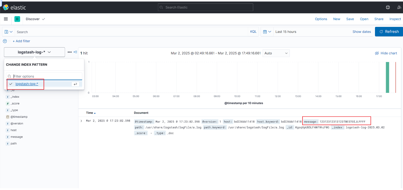Open the calendar quick date menu
This screenshot has height=190, width=403.
pyautogui.click(x=267, y=32)
